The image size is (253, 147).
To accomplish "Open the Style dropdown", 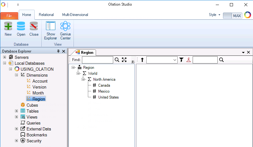I will [x=215, y=15].
